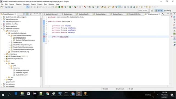This screenshot has height=99, width=176.
Task: Click the Smart Insert status bar entry
Action: pos(120,89)
